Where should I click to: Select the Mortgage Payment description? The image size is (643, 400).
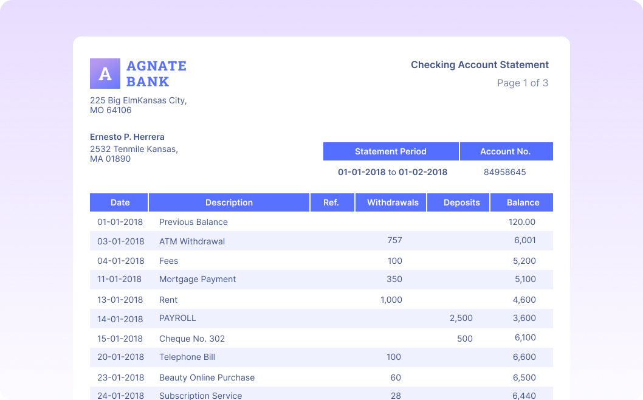[198, 279]
